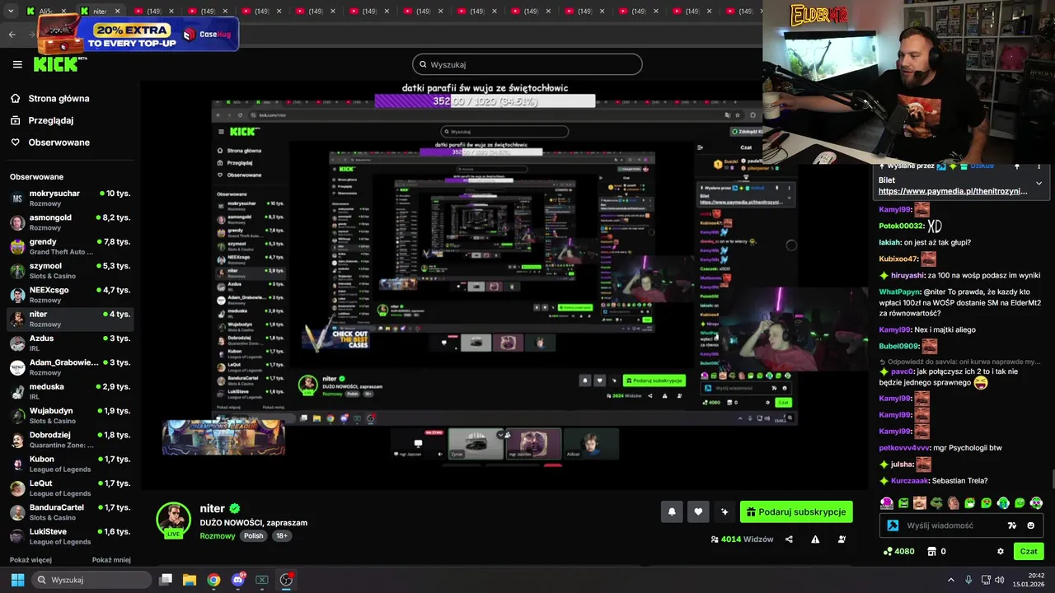Open the emoji picker smiley icon
Image resolution: width=1055 pixels, height=593 pixels.
click(1031, 525)
